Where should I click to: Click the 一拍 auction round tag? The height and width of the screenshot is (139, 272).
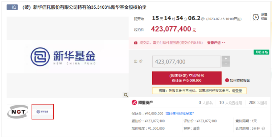(12, 8)
